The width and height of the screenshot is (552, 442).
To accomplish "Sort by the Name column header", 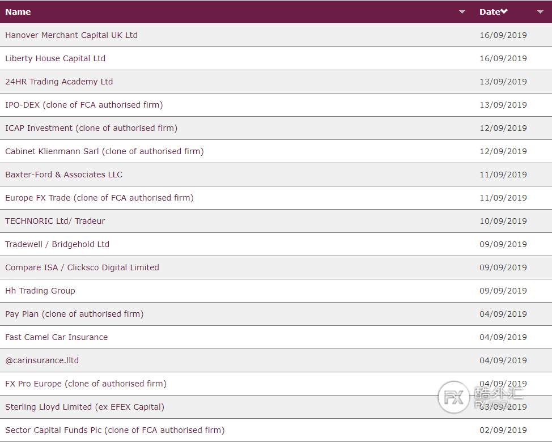I will 18,12.
